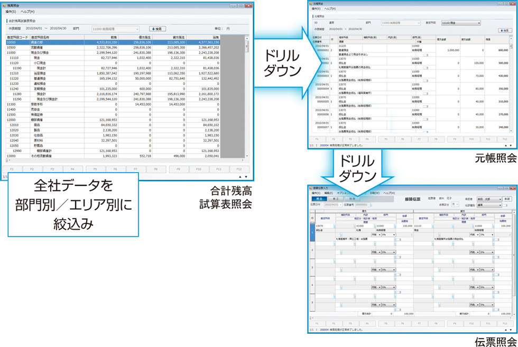The height and width of the screenshot is (347, 518).
Task: Select 照会 mode tab in transfer slip window
Action: (319, 199)
